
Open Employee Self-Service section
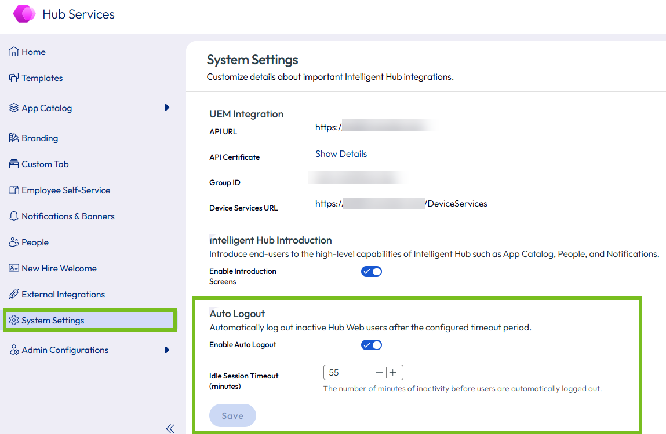66,190
